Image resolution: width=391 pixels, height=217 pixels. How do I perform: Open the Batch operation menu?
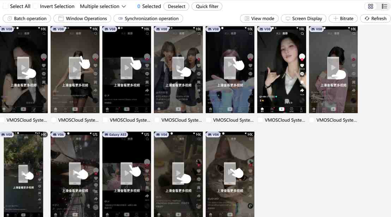pos(27,18)
